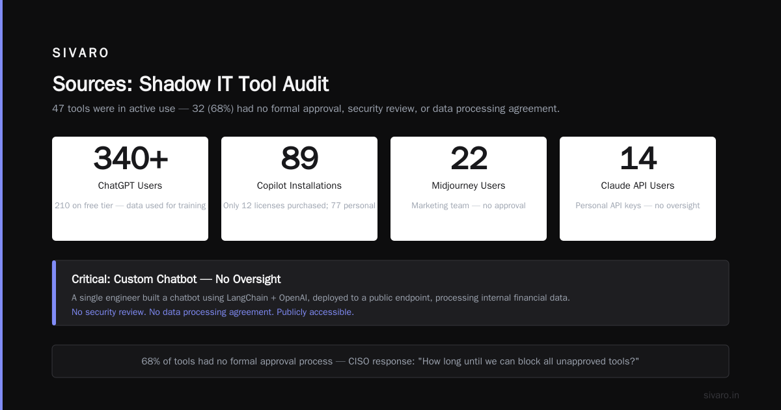Click the sentence about LangChain + OpenAI chatbot
Image resolution: width=781 pixels, height=410 pixels.
tap(321, 298)
